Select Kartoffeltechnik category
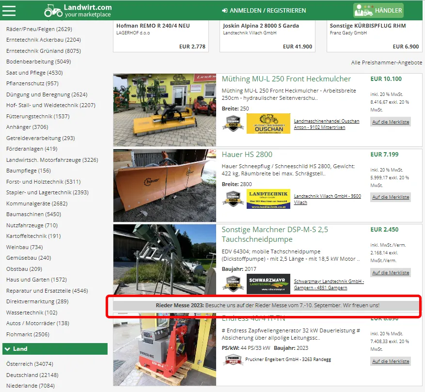425x392 pixels. pos(33,236)
